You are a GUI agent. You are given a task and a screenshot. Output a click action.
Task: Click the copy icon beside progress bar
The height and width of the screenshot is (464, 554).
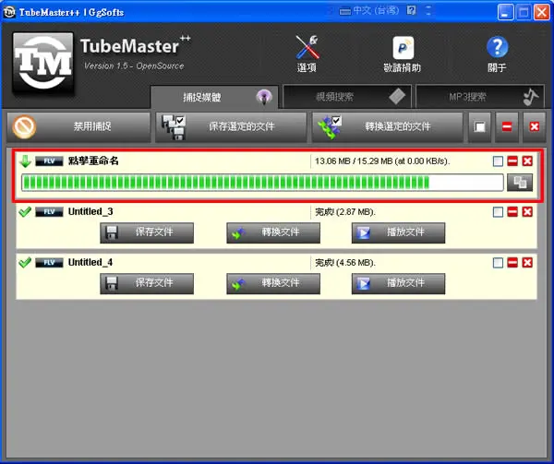click(x=519, y=183)
